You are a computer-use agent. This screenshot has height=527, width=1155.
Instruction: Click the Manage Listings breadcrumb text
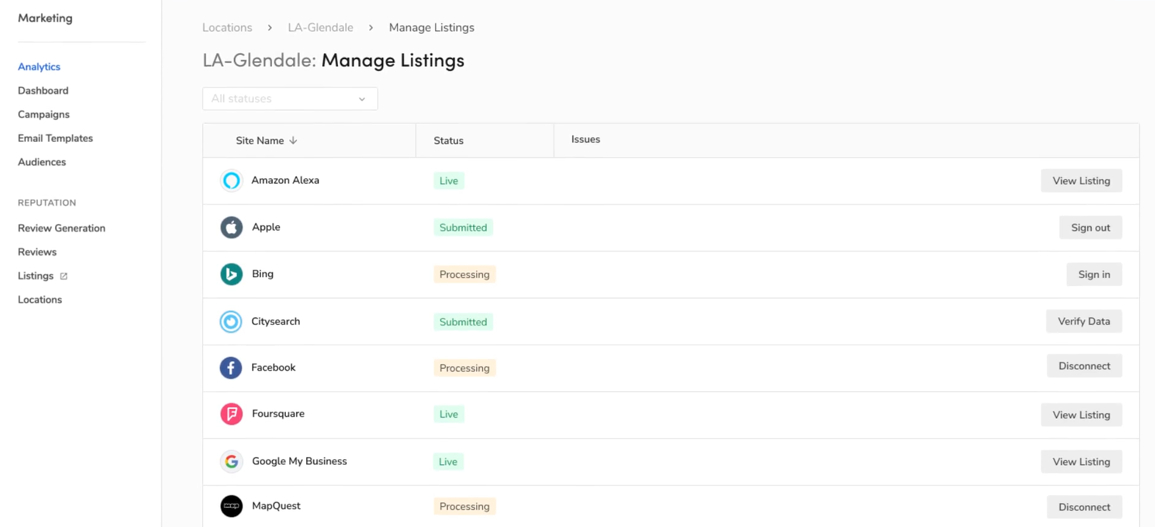[x=432, y=28]
